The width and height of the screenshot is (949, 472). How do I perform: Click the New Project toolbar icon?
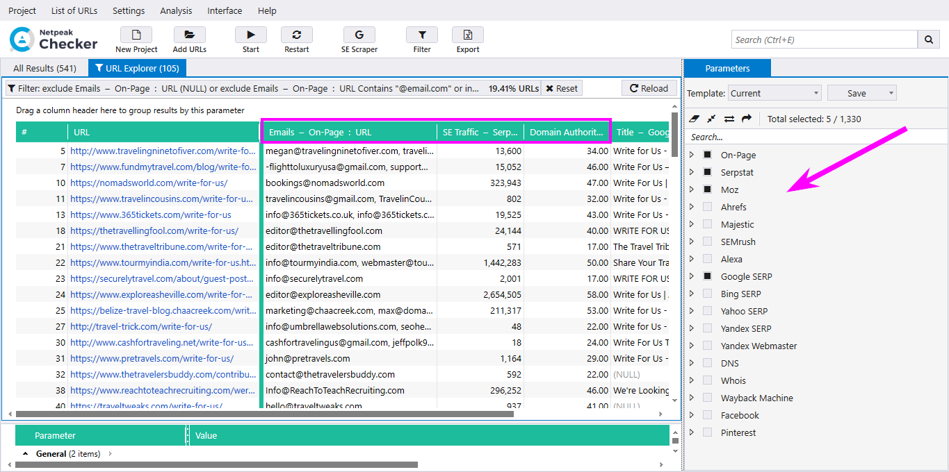pyautogui.click(x=136, y=35)
